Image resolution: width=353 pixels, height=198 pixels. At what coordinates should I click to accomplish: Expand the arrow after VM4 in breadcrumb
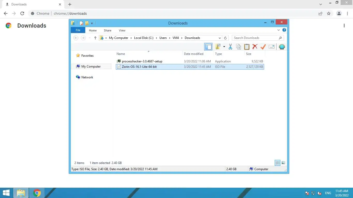[x=182, y=38]
